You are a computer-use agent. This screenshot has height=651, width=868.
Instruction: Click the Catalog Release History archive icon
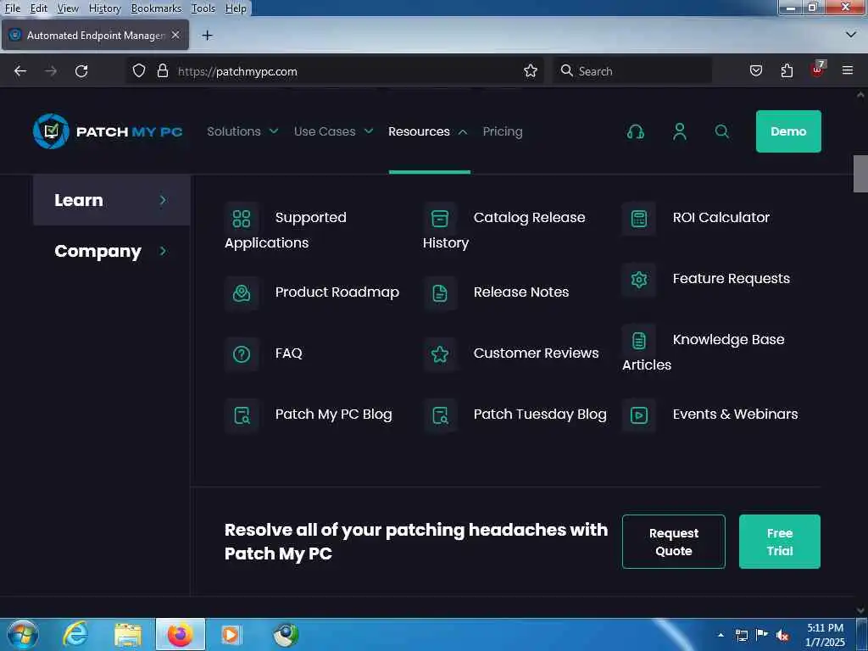(440, 218)
